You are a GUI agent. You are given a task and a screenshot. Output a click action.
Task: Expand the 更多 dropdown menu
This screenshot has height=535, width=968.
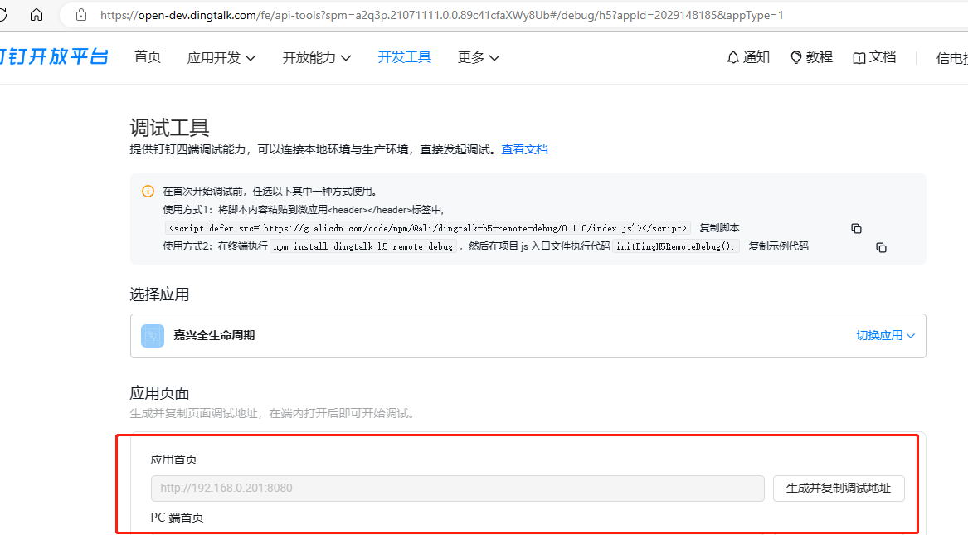[x=479, y=57]
